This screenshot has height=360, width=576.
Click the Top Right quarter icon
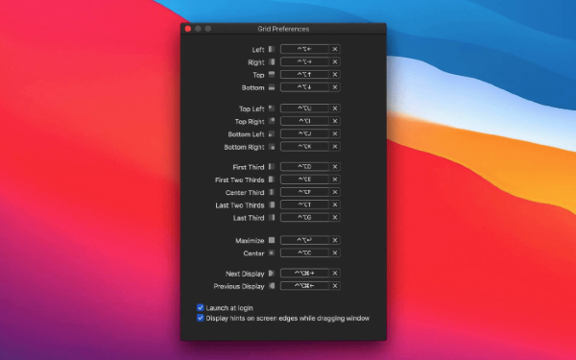coord(272,121)
